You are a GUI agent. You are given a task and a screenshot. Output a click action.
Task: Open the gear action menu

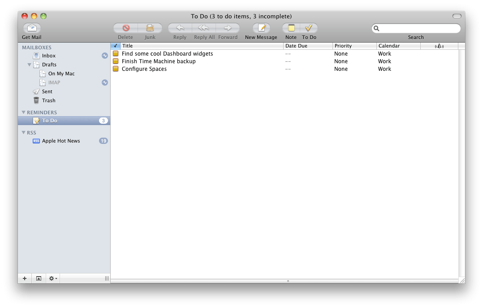[53, 278]
